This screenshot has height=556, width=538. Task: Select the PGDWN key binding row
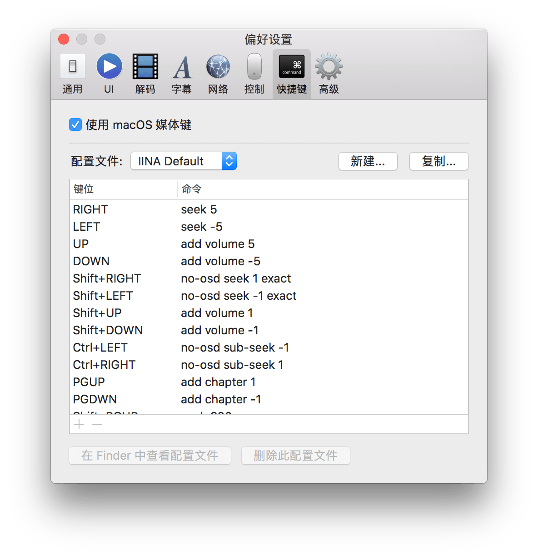point(269,399)
